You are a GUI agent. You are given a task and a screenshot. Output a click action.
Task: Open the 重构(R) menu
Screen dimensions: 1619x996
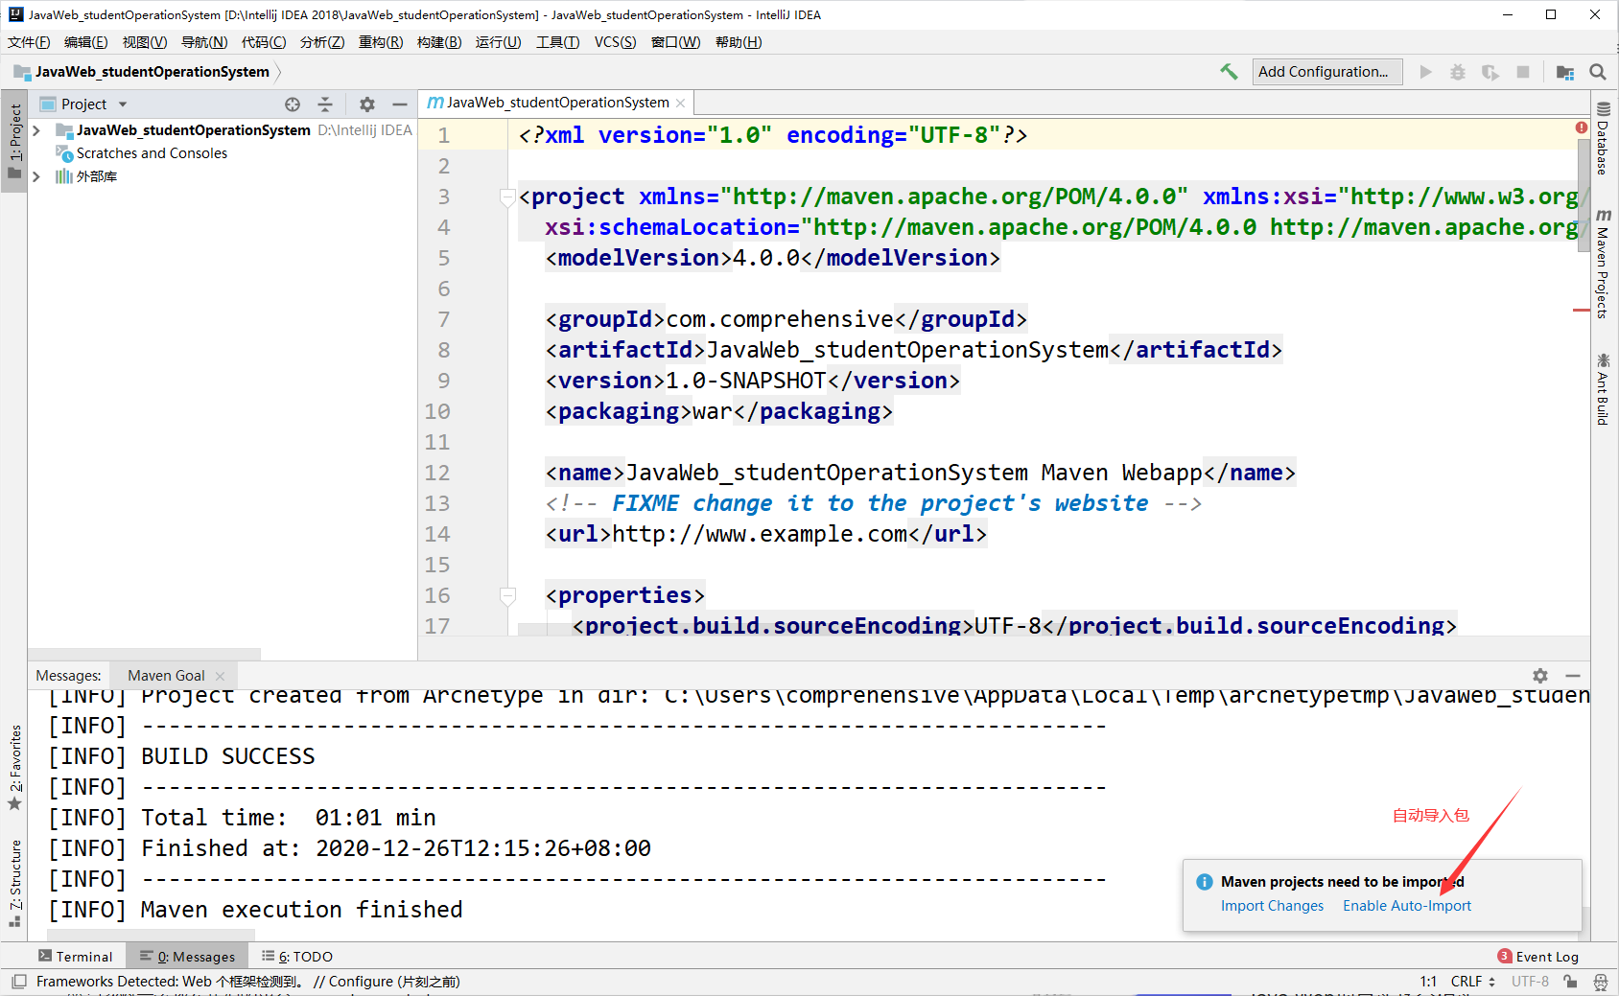[381, 42]
